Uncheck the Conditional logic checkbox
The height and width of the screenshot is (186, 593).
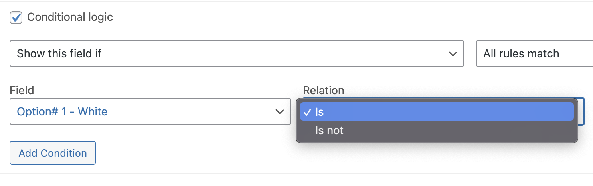coord(16,18)
